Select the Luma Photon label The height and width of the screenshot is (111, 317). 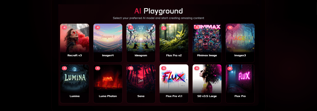108,96
